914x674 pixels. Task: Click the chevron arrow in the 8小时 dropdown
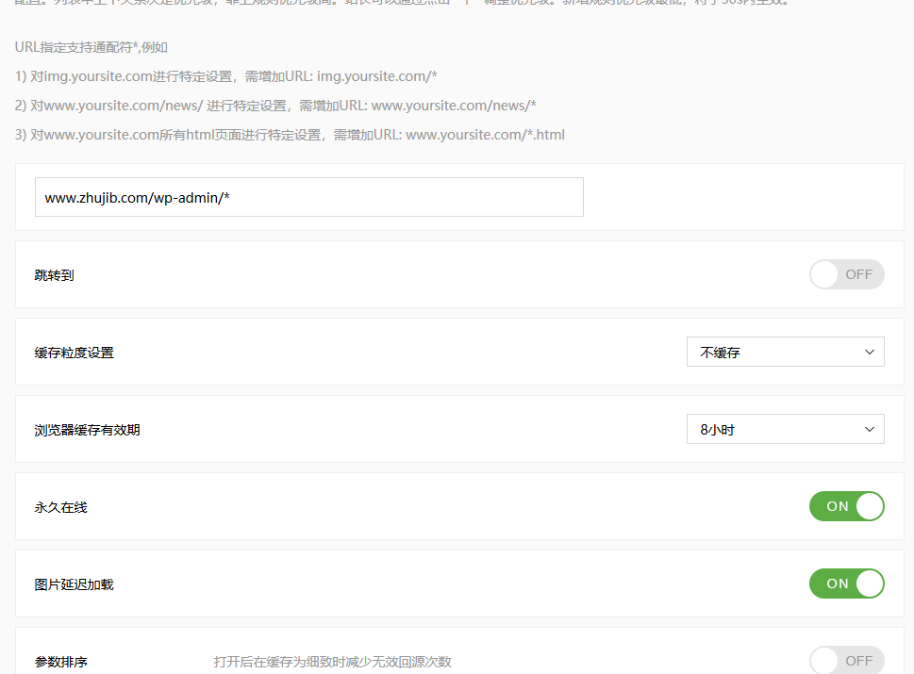pyautogui.click(x=869, y=429)
